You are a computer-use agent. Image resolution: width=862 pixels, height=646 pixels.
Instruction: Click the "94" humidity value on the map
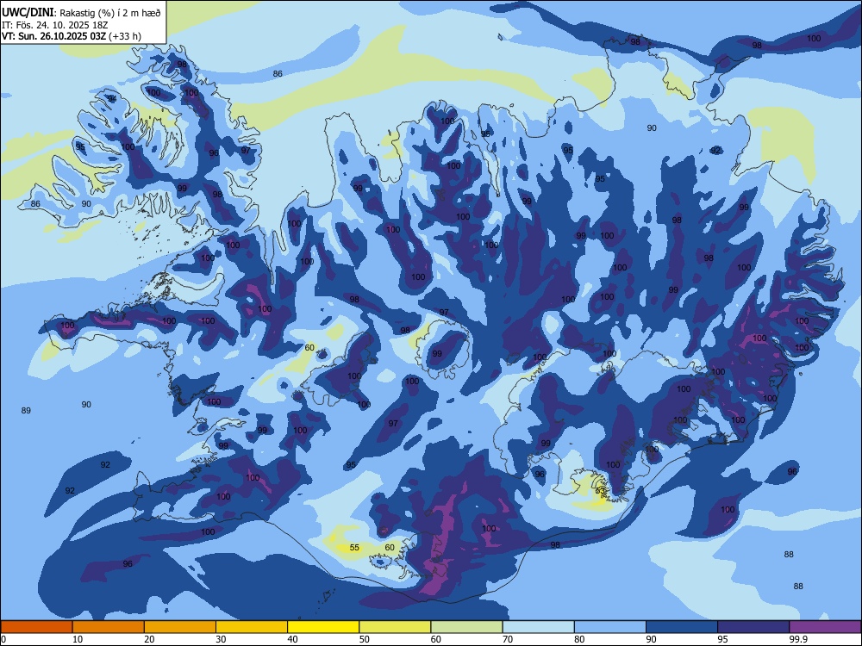[x=112, y=99]
